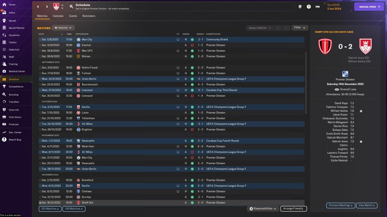Navigate back with the left arrow
The width and height of the screenshot is (387, 217).
point(38,7)
